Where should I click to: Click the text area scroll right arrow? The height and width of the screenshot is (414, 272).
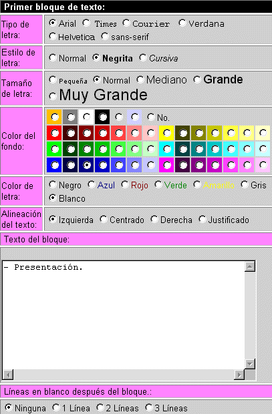pyautogui.click(x=239, y=375)
